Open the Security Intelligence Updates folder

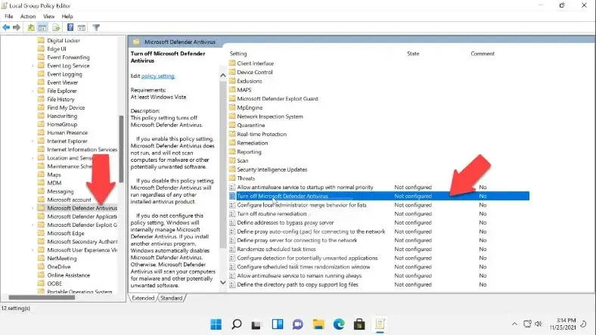click(272, 169)
